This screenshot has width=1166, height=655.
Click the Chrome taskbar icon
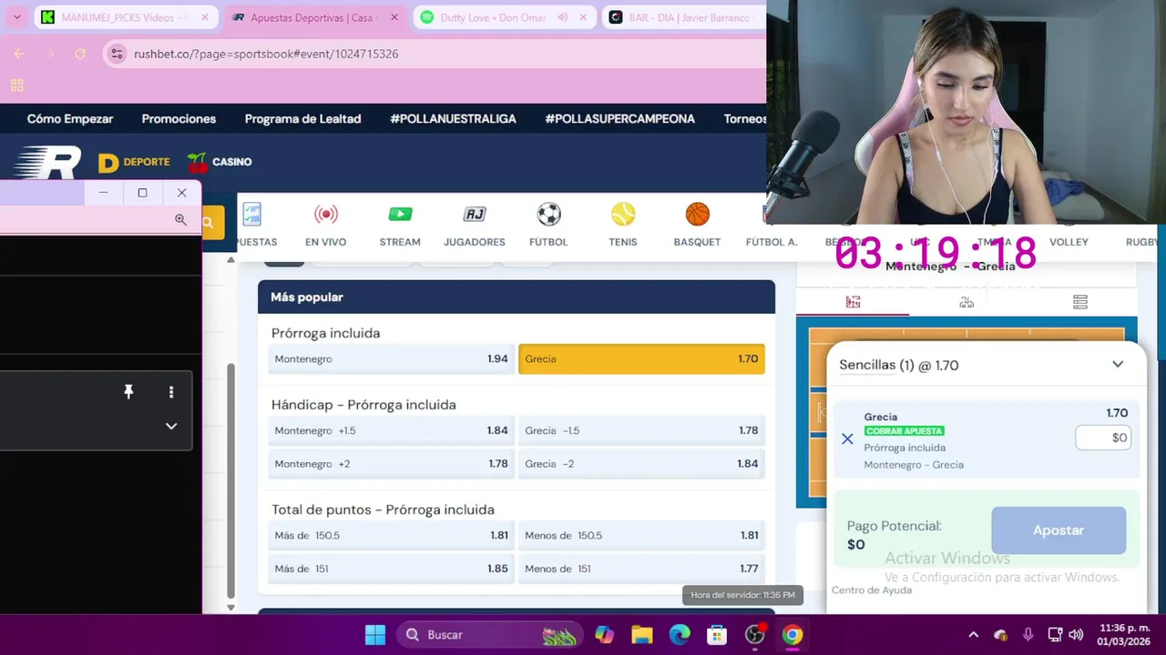[x=793, y=635]
